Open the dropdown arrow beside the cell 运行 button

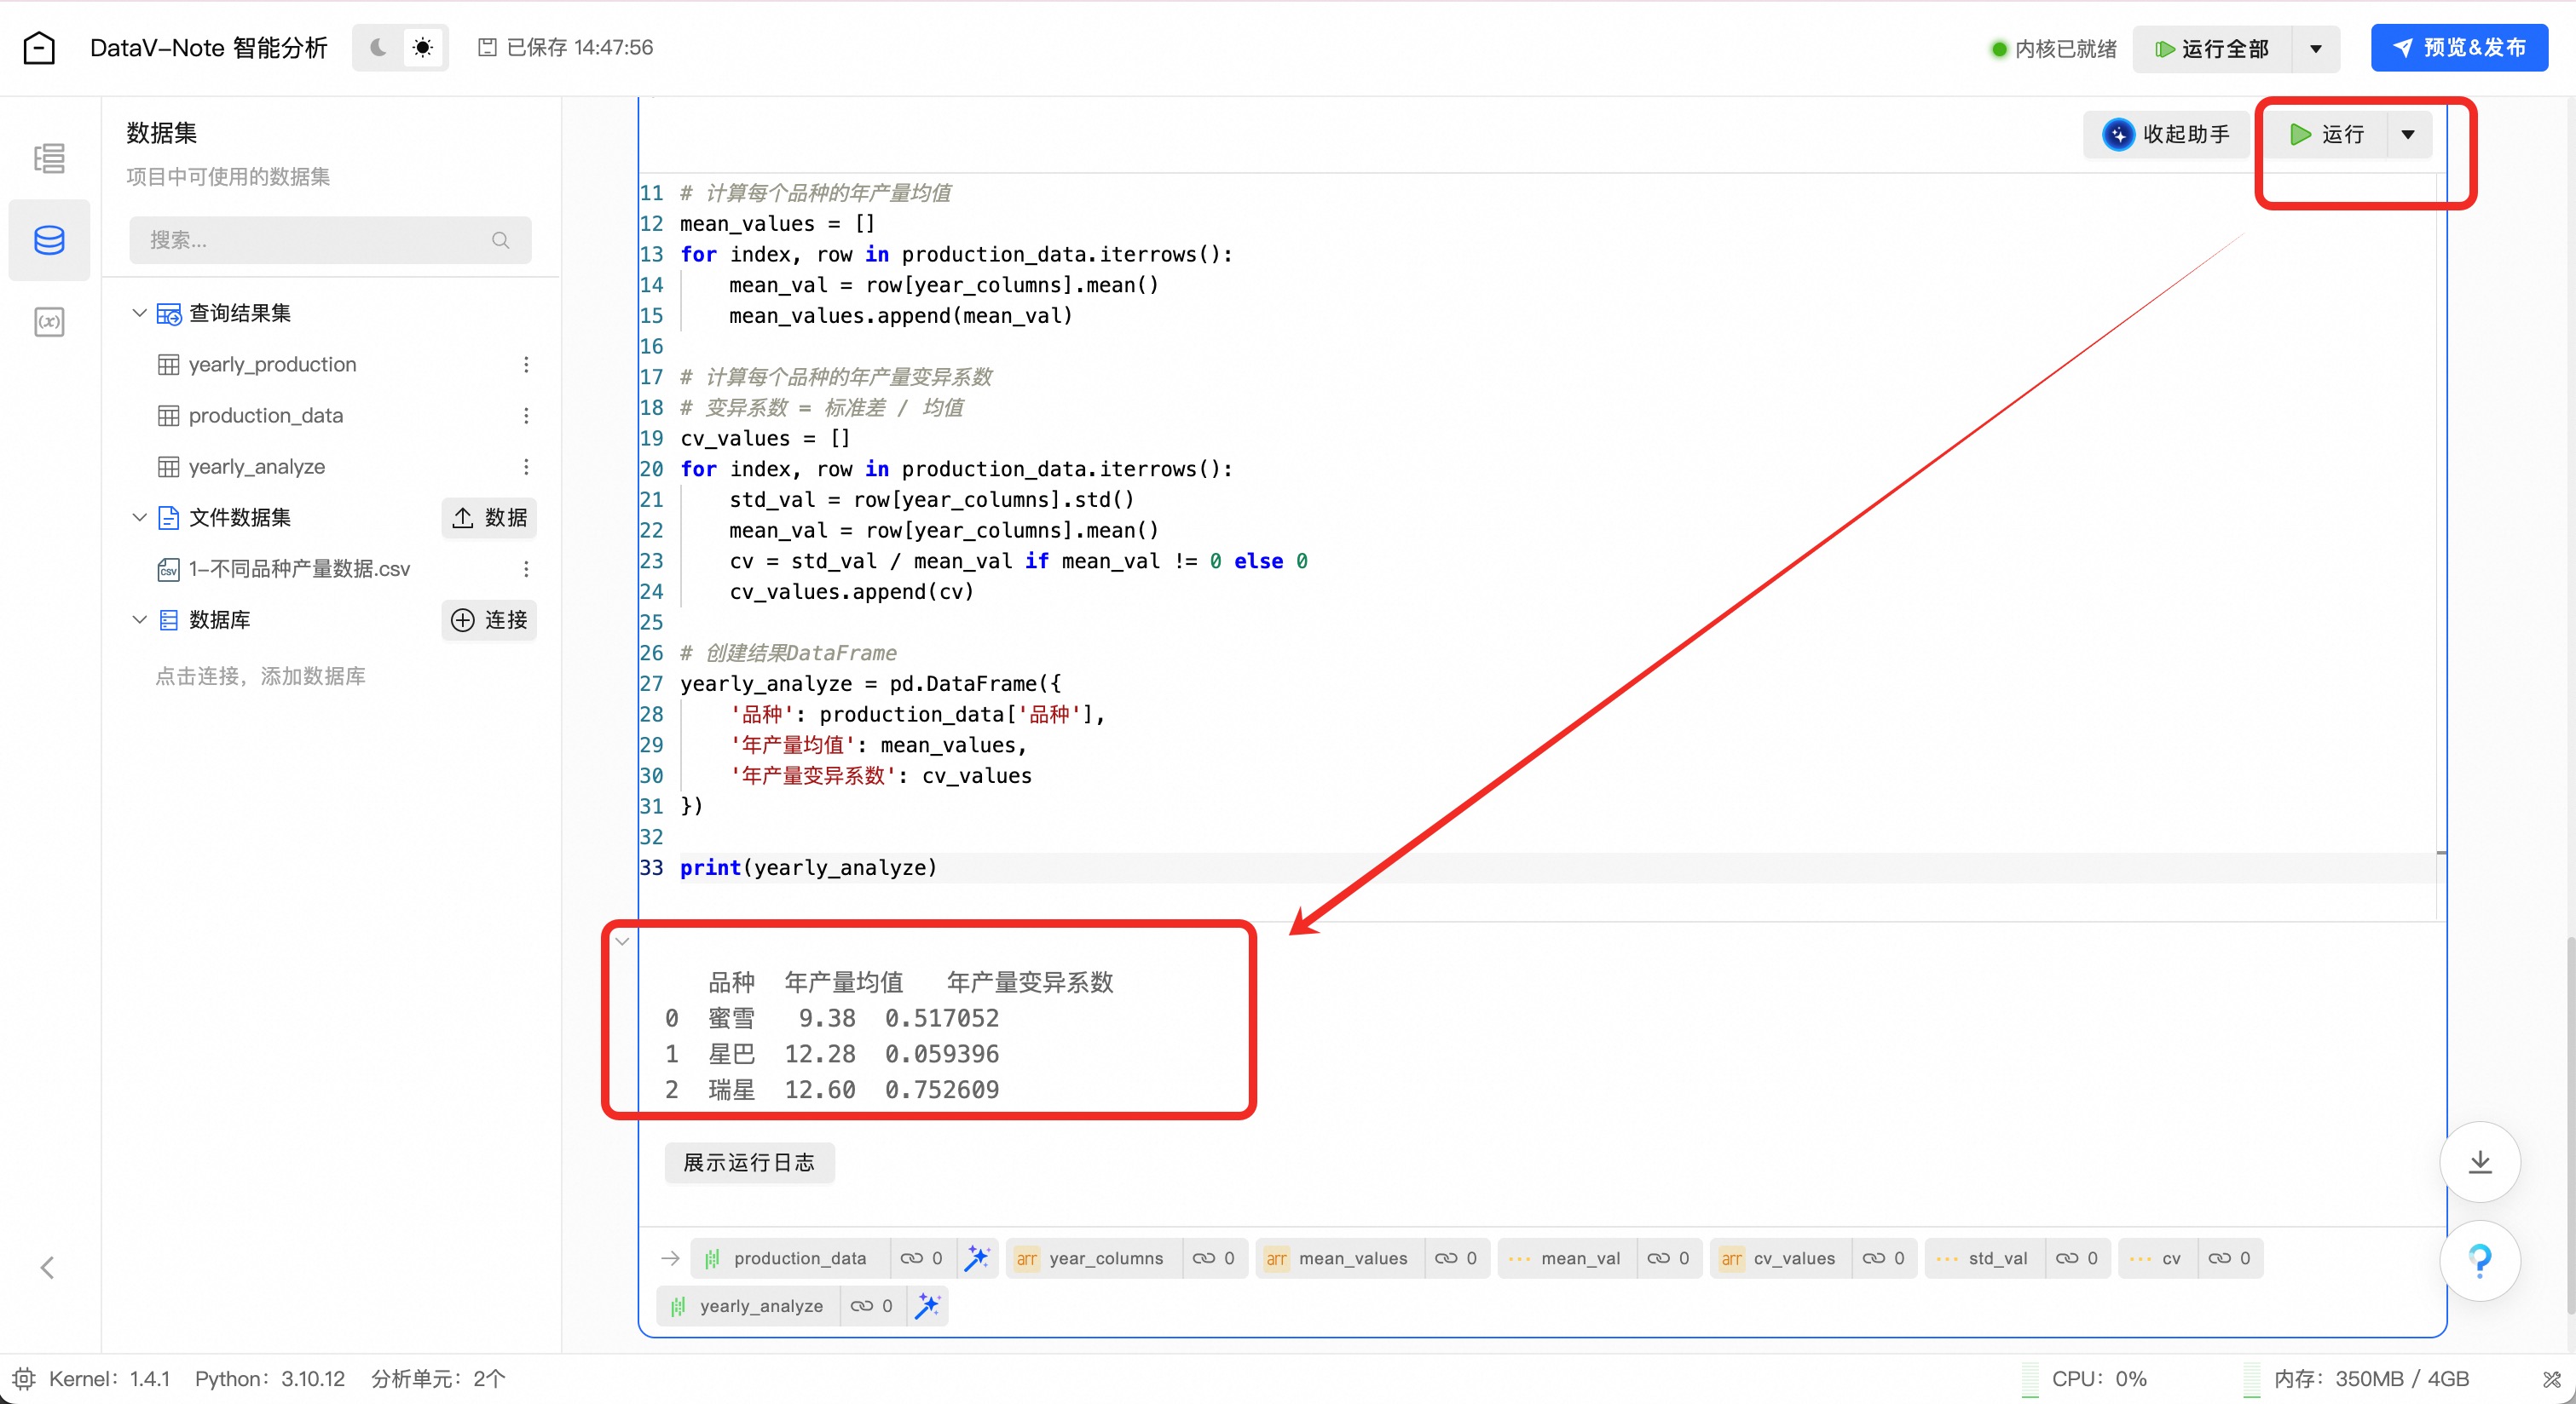tap(2407, 134)
